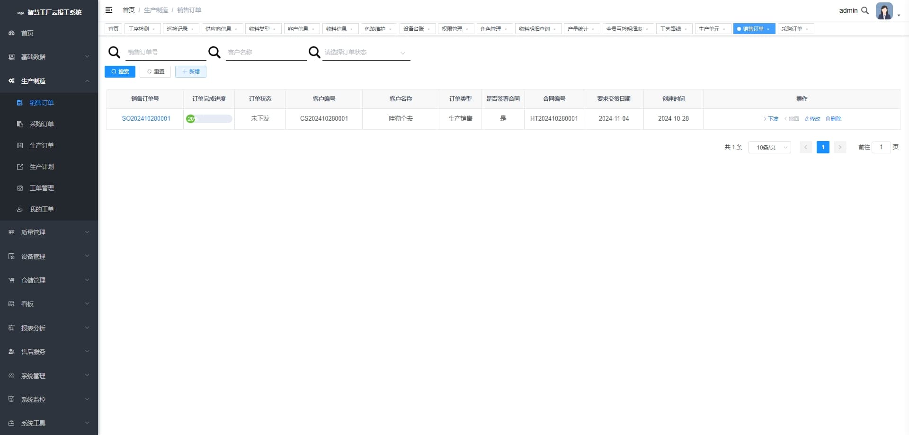
Task: Focus the 销售订单号 search field
Action: pos(166,52)
